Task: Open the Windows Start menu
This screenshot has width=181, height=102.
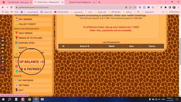Action: [x=3, y=99]
